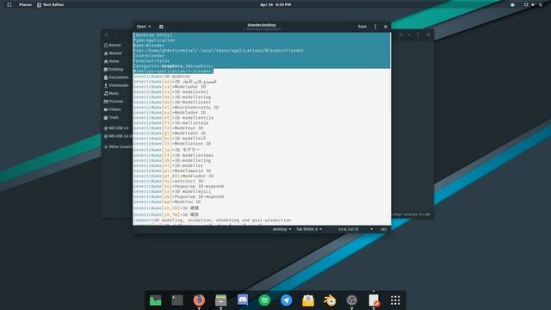Click back arrow in Files window
The height and width of the screenshot is (310, 551).
click(x=107, y=34)
